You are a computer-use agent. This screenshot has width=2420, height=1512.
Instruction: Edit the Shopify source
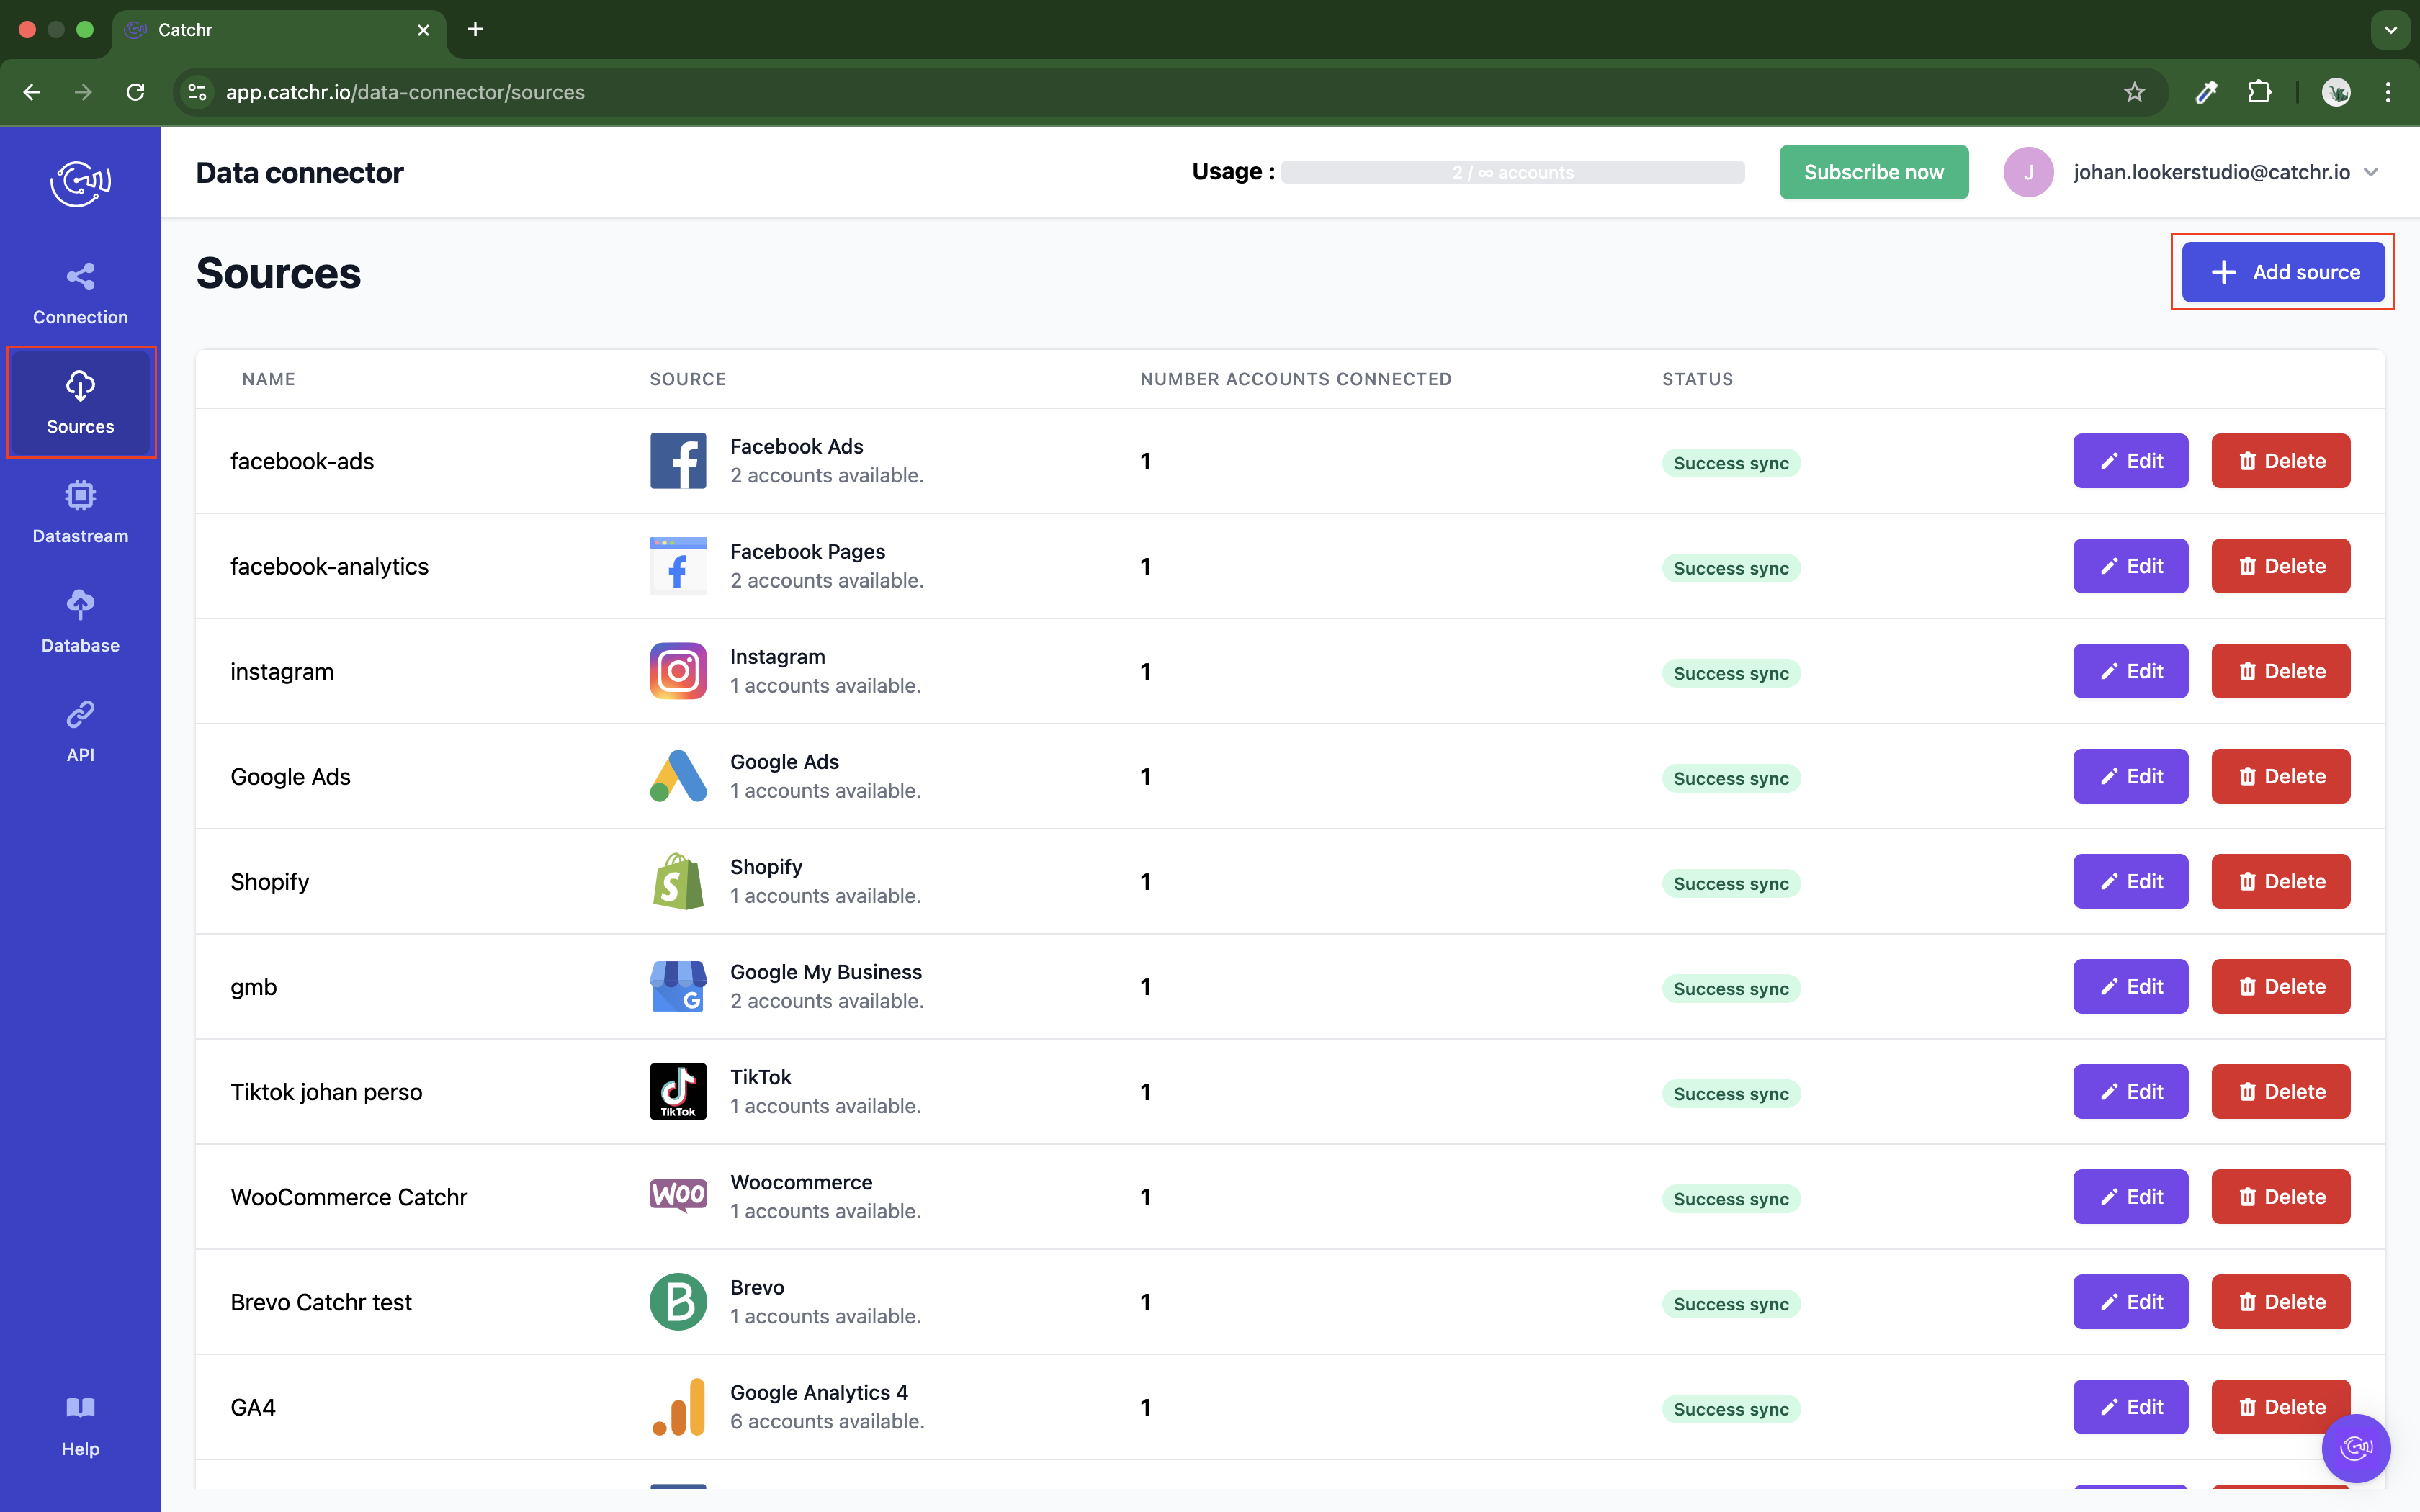pos(2130,881)
